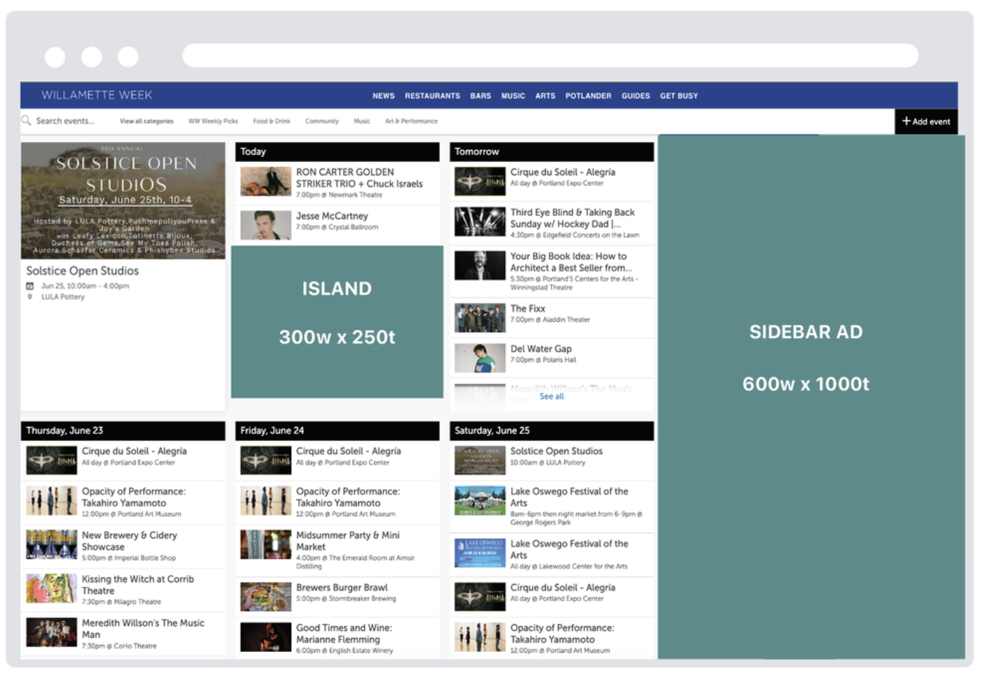The width and height of the screenshot is (993, 682).
Task: Click the Search events input field
Action: click(65, 121)
